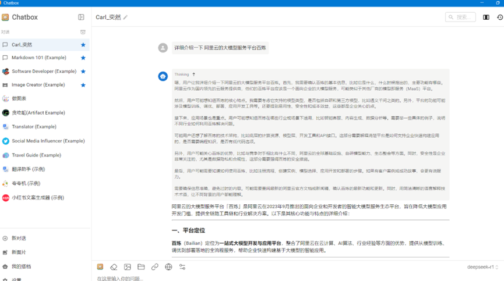Collapse the Thinking section arrow
This screenshot has height=281, width=504.
point(194,74)
